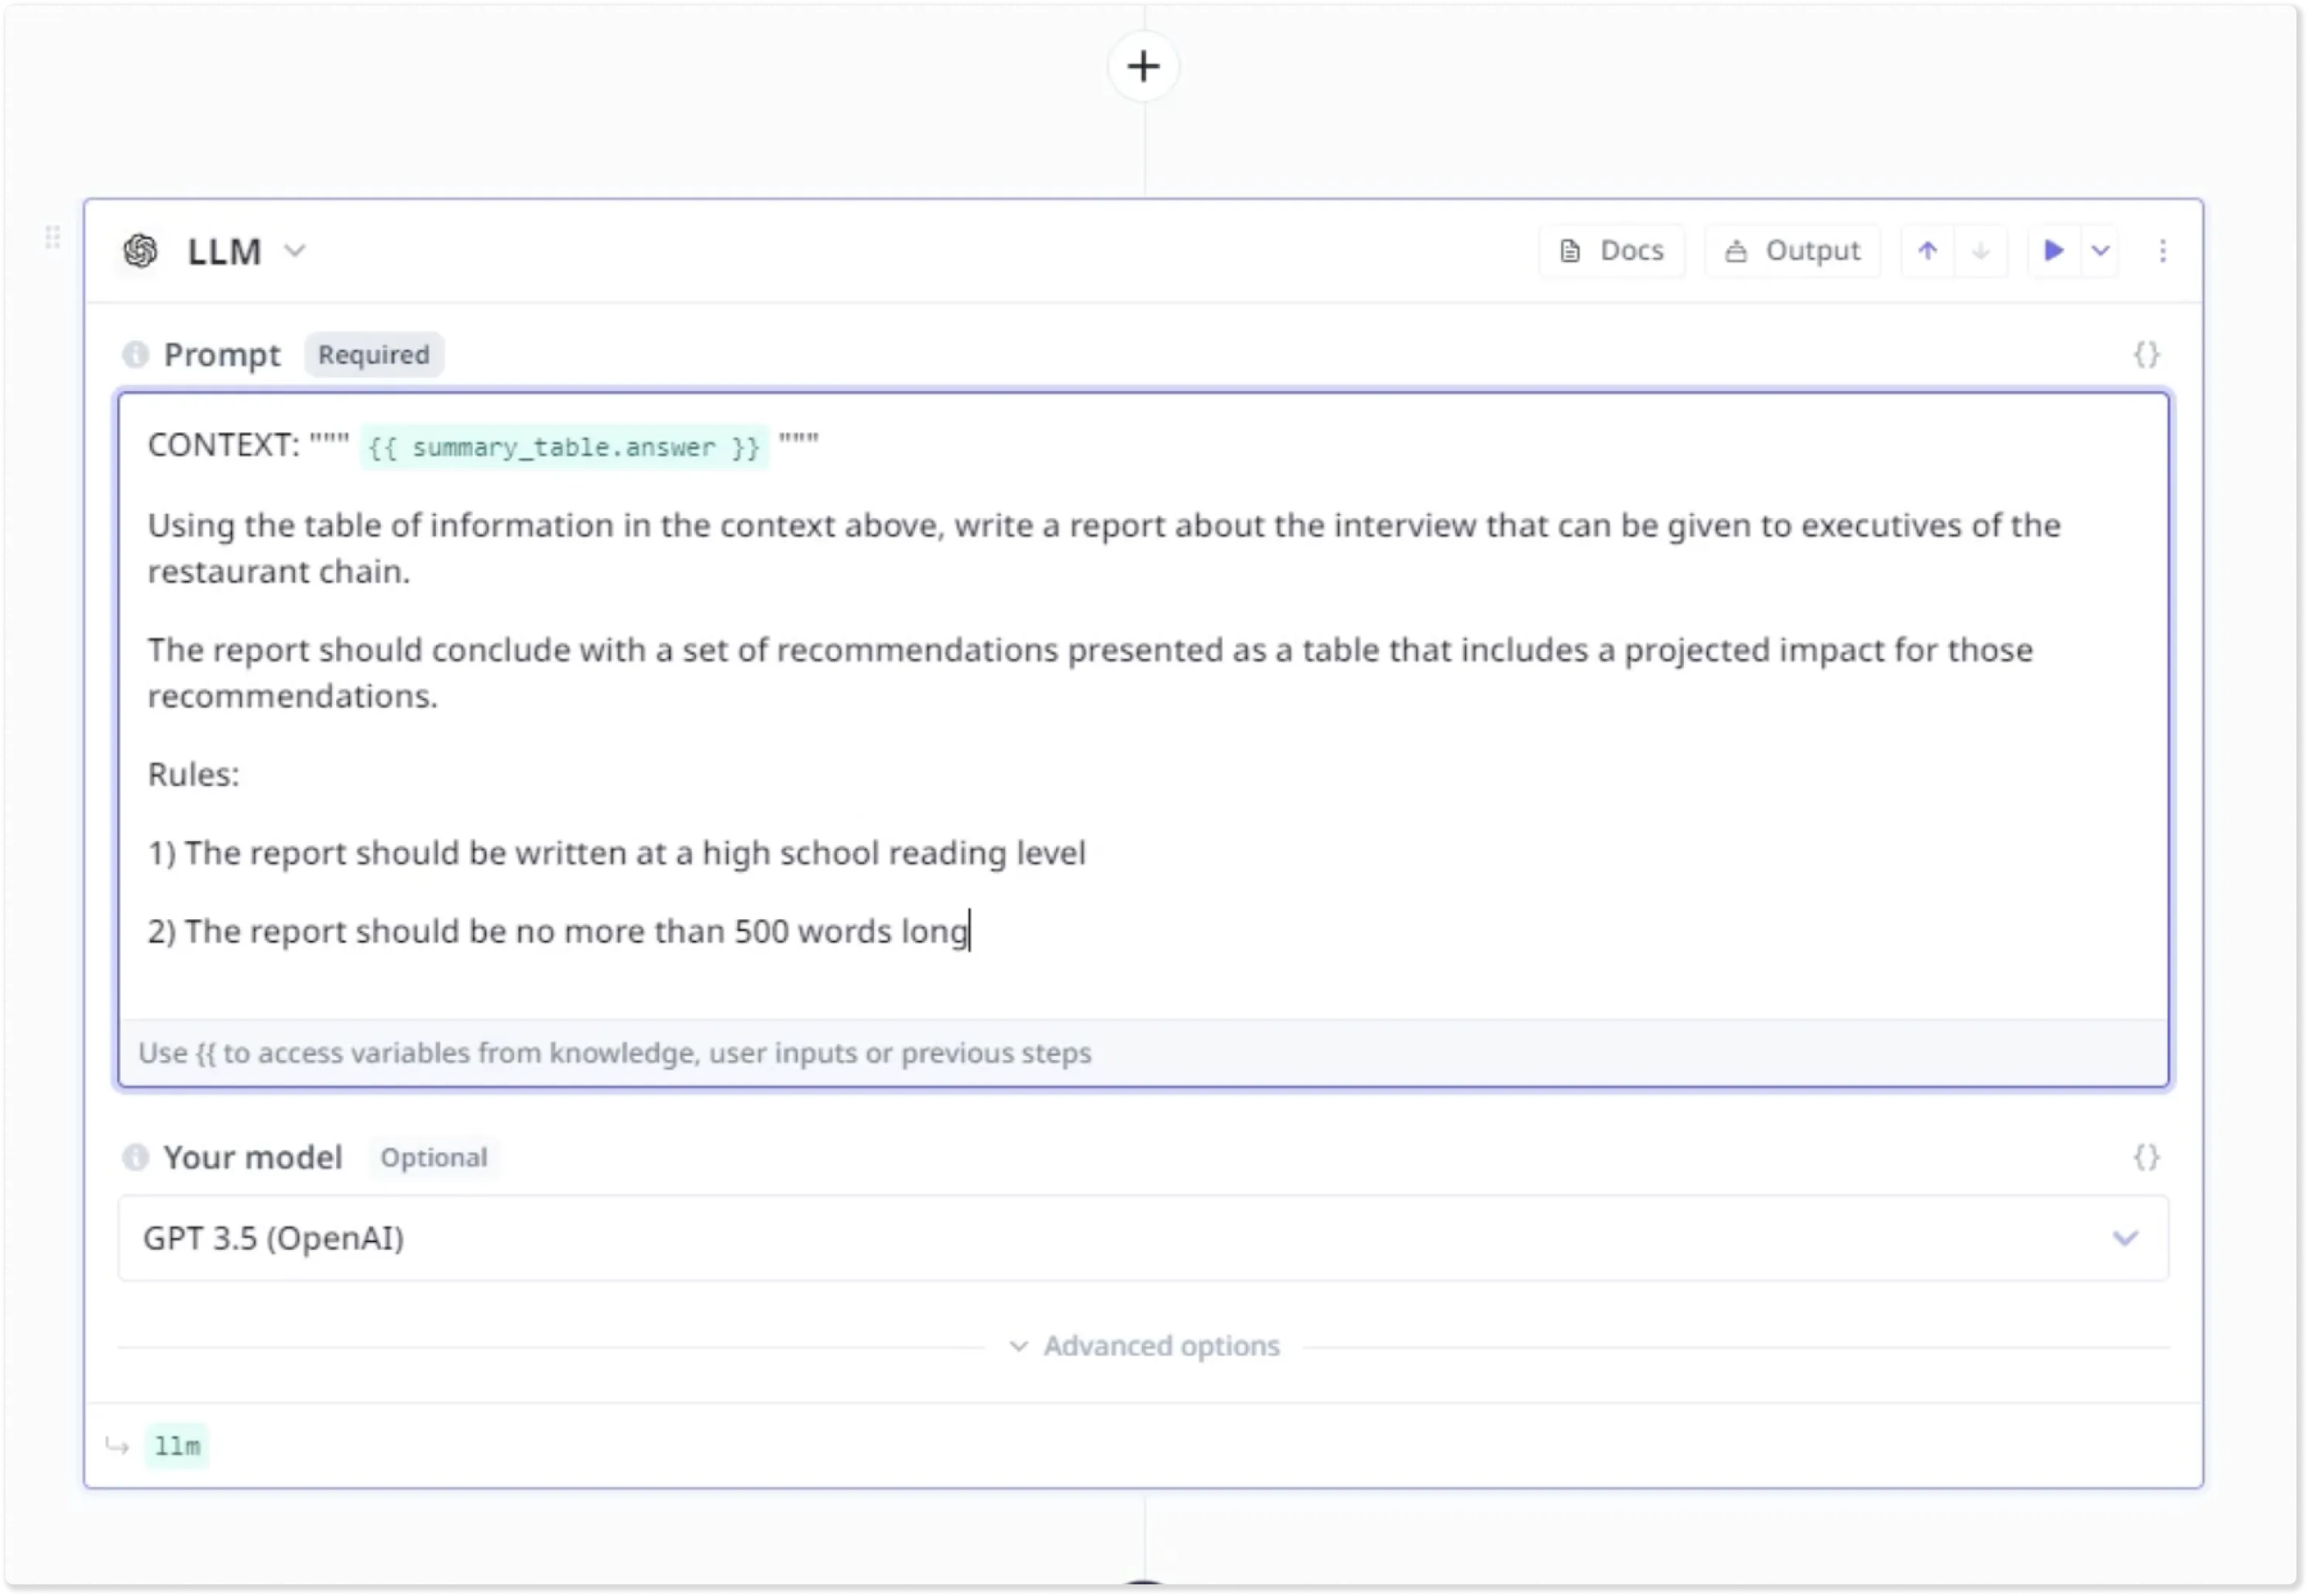Move step up with the up arrow
This screenshot has height=1596, width=2308.
tap(1927, 251)
